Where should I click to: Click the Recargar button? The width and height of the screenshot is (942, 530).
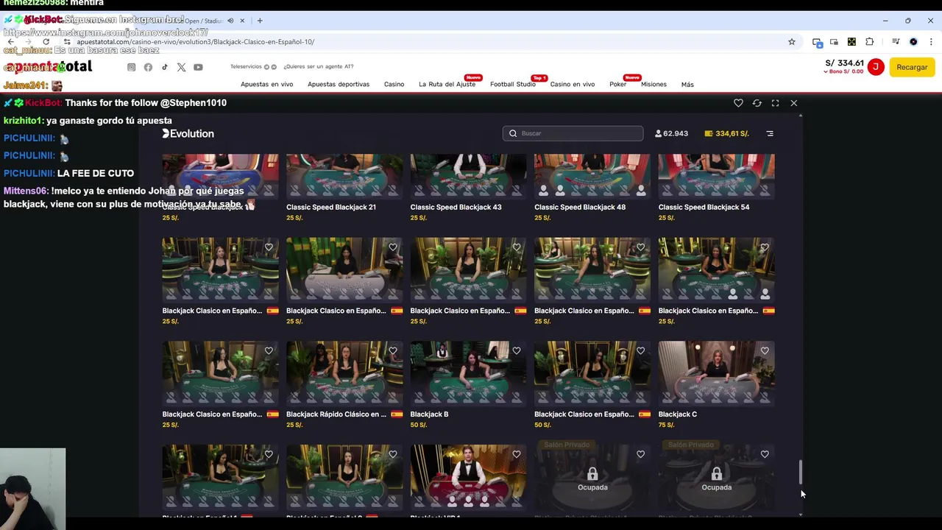point(912,67)
